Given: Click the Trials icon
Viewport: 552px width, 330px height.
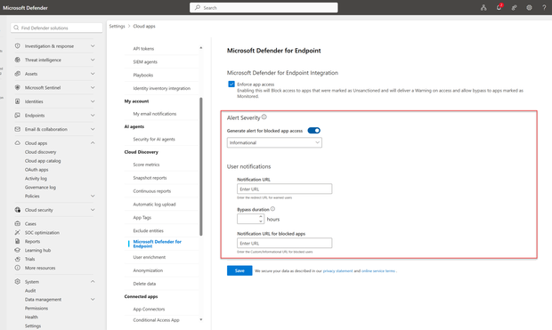Looking at the screenshot, I should [x=17, y=259].
